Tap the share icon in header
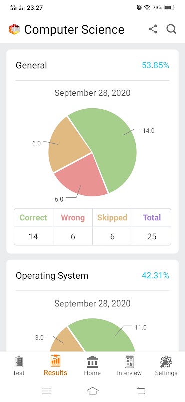 pos(153,29)
